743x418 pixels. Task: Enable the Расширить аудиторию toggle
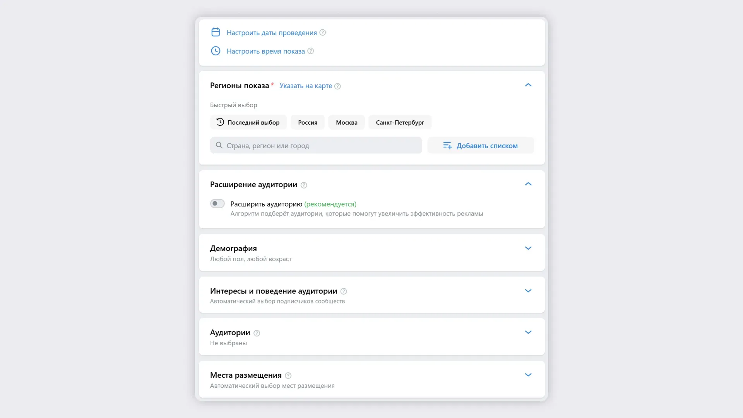point(217,204)
